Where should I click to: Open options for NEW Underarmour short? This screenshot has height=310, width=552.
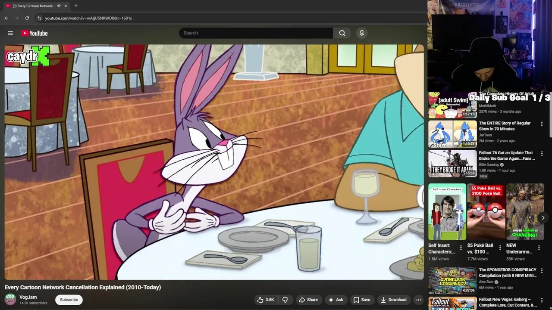tap(539, 248)
